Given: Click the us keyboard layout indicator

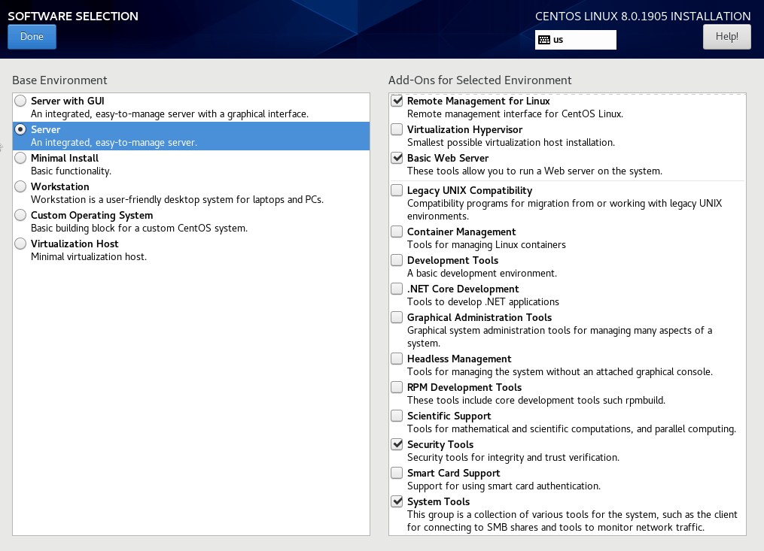Looking at the screenshot, I should pos(575,40).
